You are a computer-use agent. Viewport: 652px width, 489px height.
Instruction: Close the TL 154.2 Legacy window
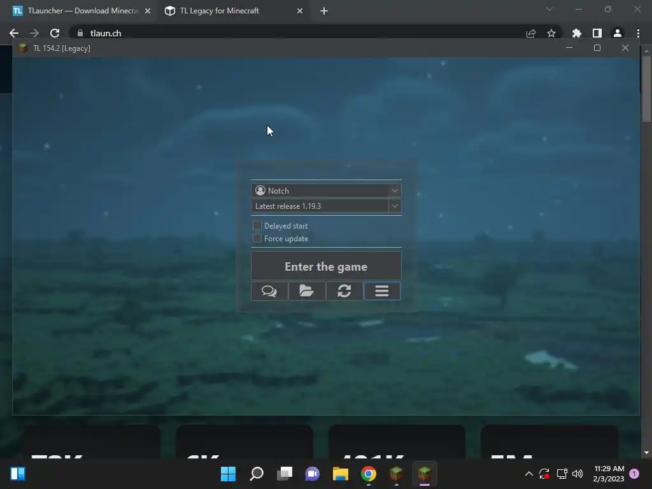pyautogui.click(x=625, y=48)
